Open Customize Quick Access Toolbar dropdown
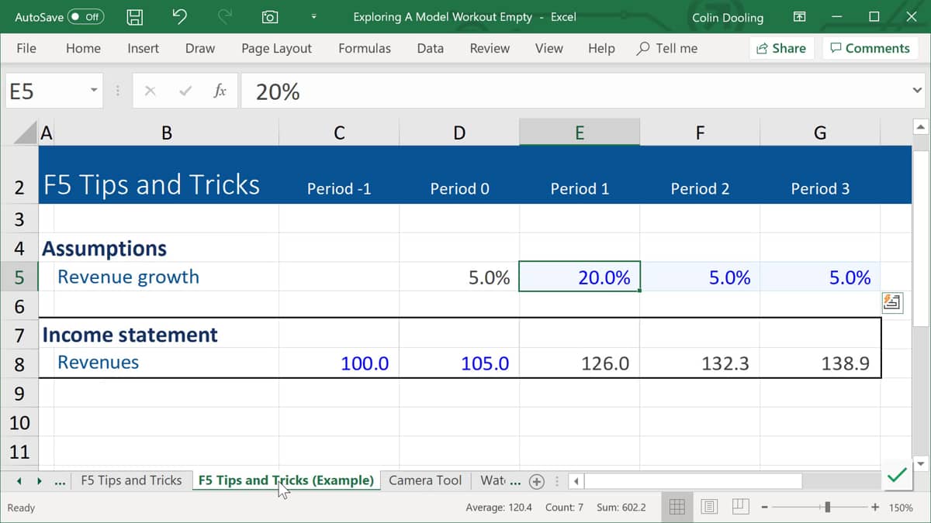931x523 pixels. [313, 16]
